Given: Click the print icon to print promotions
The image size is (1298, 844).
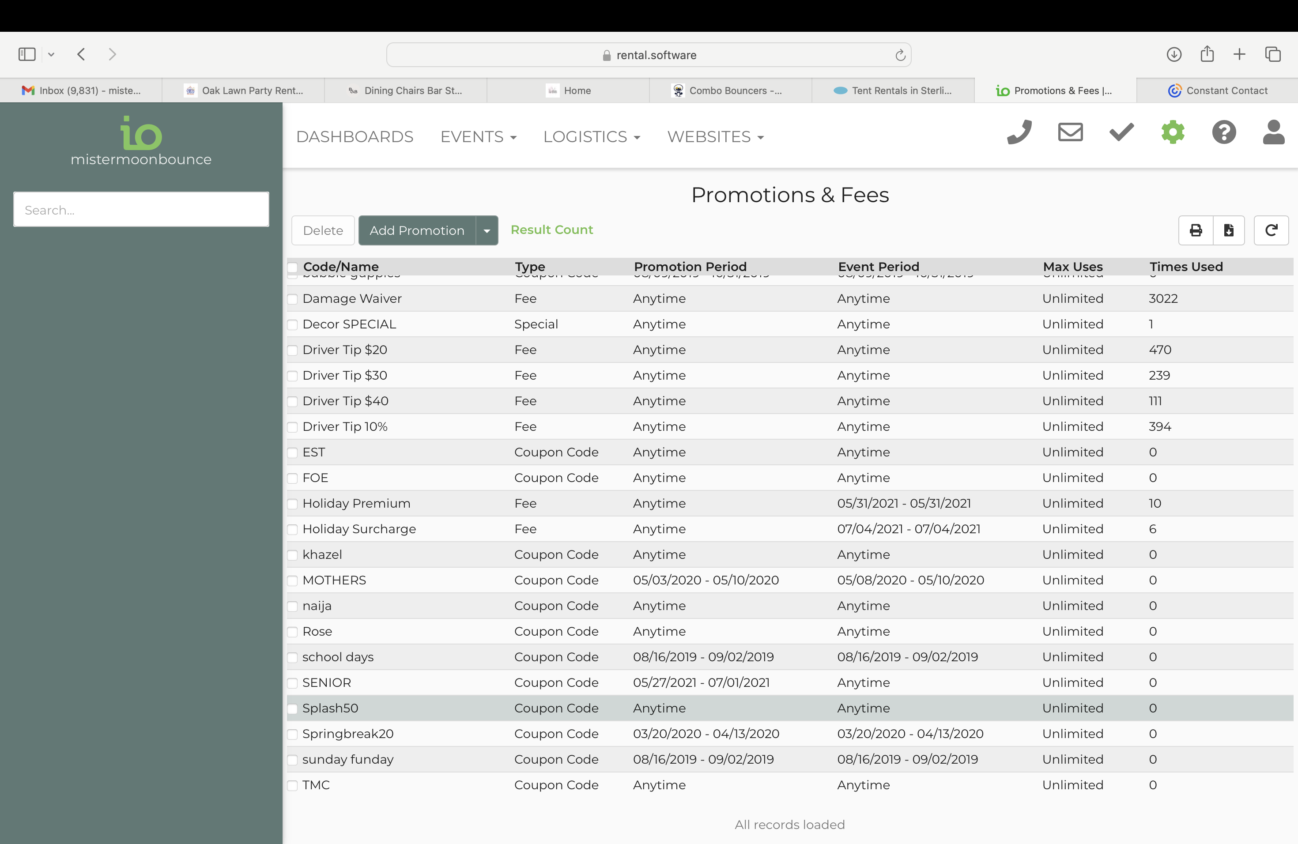Looking at the screenshot, I should [x=1195, y=230].
